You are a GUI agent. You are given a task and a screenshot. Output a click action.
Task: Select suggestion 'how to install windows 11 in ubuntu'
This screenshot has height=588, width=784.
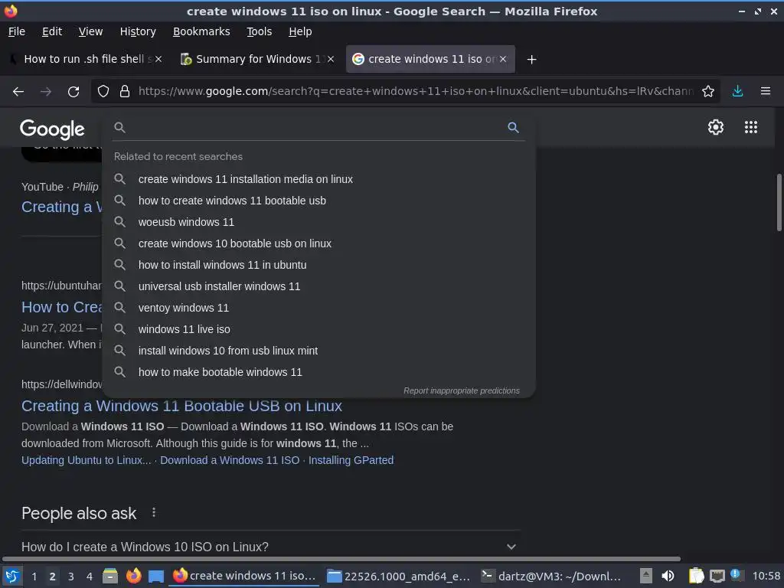click(x=318, y=265)
